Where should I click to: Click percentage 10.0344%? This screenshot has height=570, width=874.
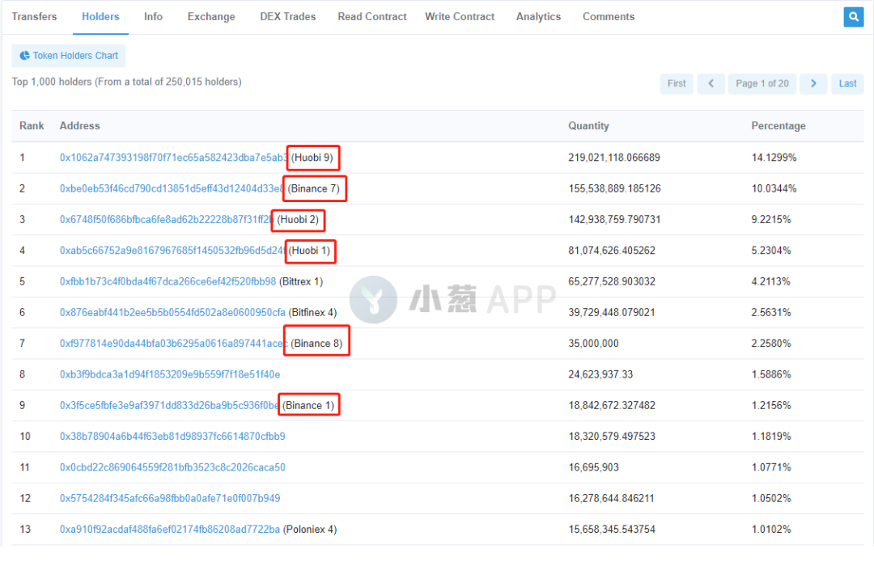click(x=774, y=188)
